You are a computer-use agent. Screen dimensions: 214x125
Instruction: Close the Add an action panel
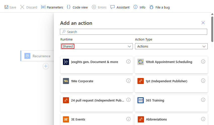coord(203,23)
